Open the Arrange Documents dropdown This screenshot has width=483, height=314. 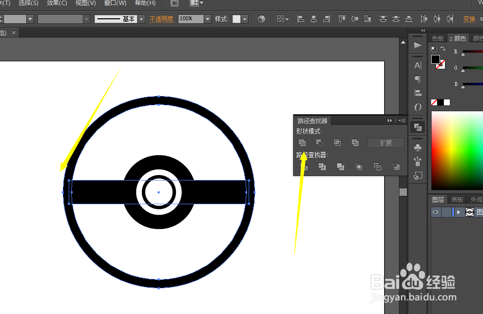196,3
